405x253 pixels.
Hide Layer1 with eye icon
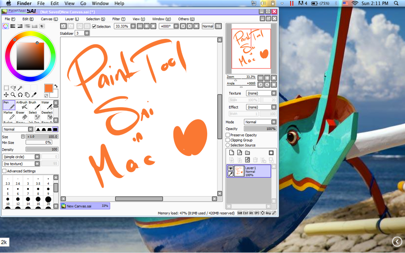click(x=231, y=168)
